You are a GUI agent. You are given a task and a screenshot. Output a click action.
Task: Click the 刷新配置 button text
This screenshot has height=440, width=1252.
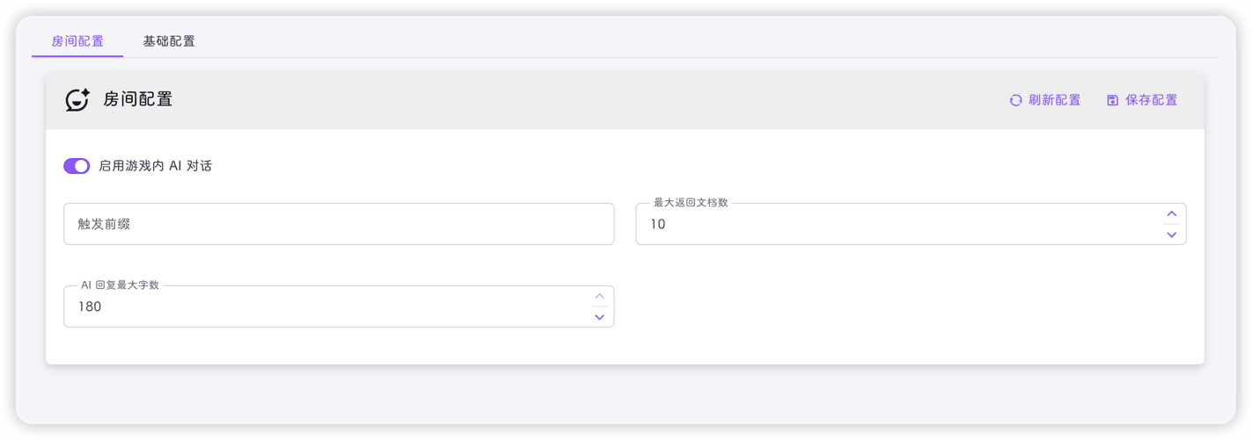tap(1055, 100)
